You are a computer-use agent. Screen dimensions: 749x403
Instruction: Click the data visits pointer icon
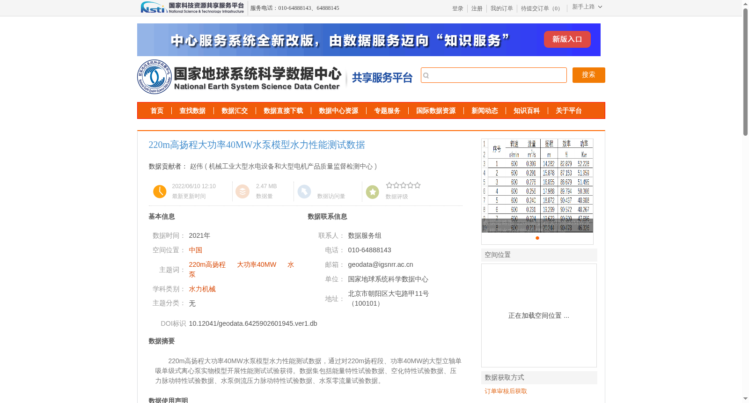click(x=304, y=191)
